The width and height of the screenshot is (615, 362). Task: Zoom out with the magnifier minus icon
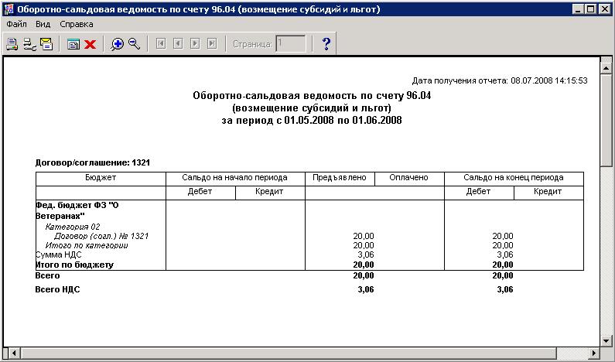tap(134, 44)
